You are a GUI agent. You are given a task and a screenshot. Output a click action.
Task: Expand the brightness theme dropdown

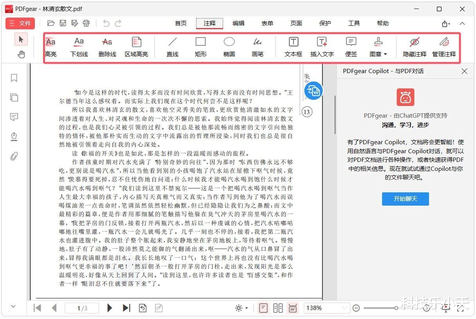coord(242,308)
